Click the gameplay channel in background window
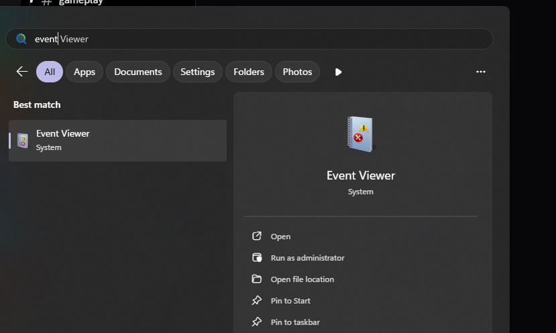 click(x=80, y=2)
